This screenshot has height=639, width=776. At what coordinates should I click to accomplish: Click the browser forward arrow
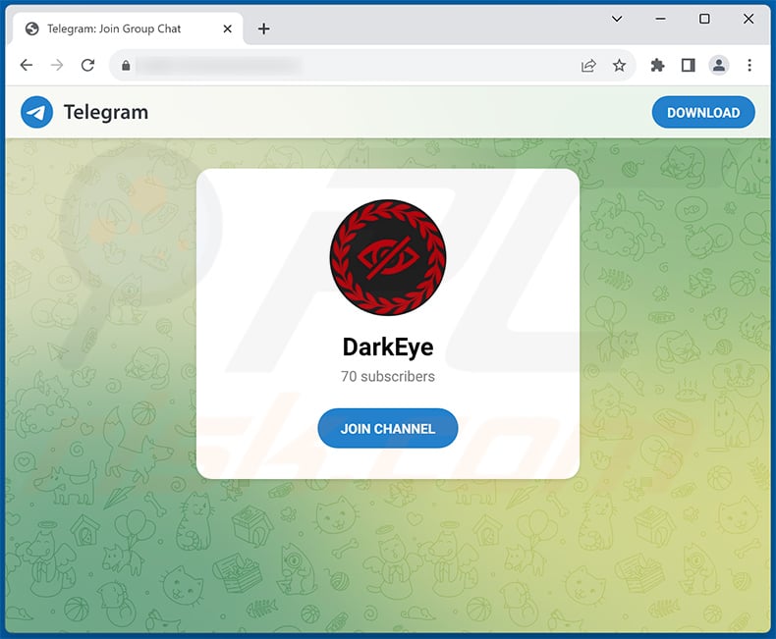tap(57, 65)
